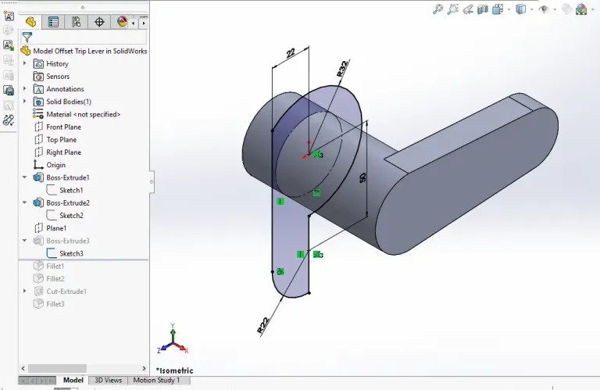Click the tree horizontal scrollbar thumb
600x390 pixels.
tap(57, 368)
